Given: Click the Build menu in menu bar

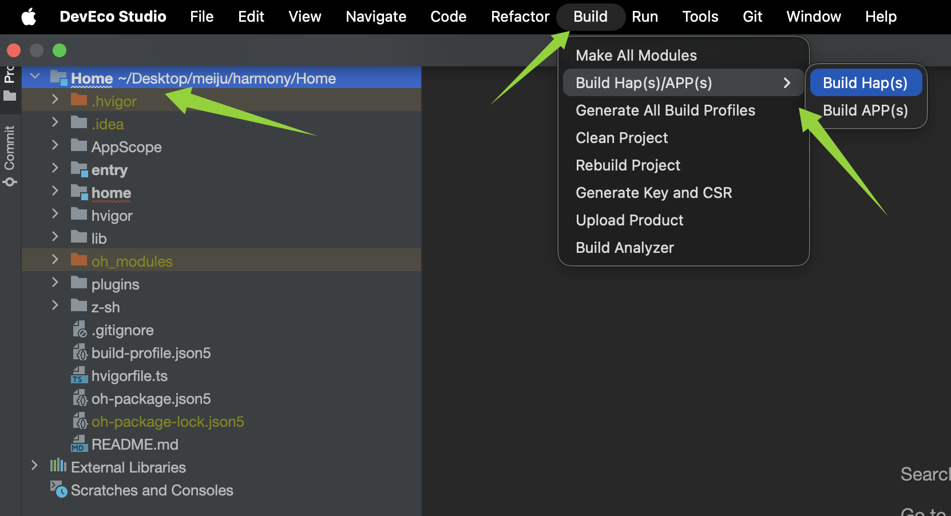Looking at the screenshot, I should [591, 17].
